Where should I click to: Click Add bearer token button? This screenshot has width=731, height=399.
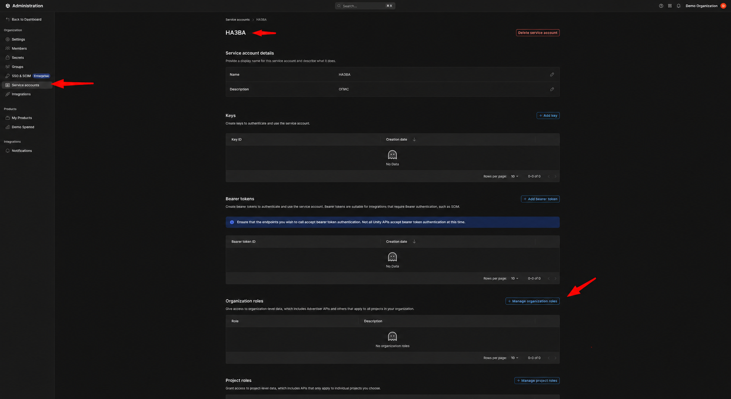[x=540, y=199]
